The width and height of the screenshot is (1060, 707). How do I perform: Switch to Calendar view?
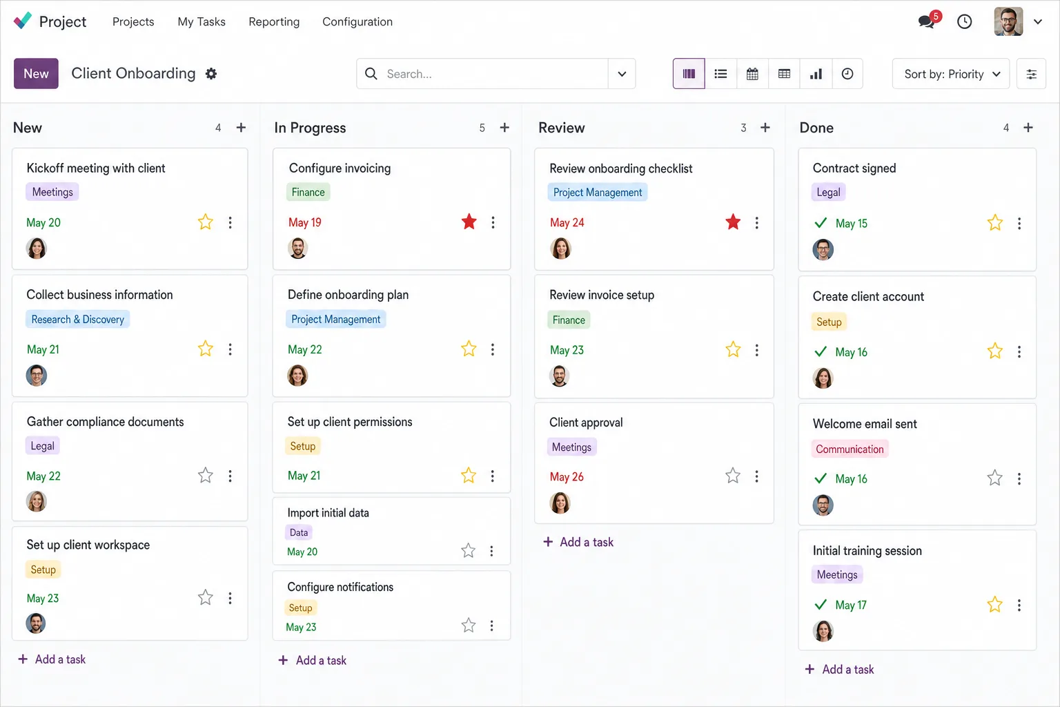pos(752,74)
